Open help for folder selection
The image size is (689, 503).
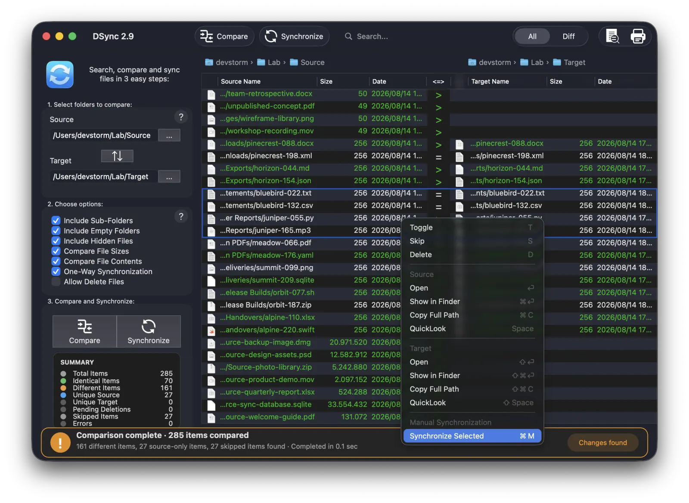click(x=181, y=117)
